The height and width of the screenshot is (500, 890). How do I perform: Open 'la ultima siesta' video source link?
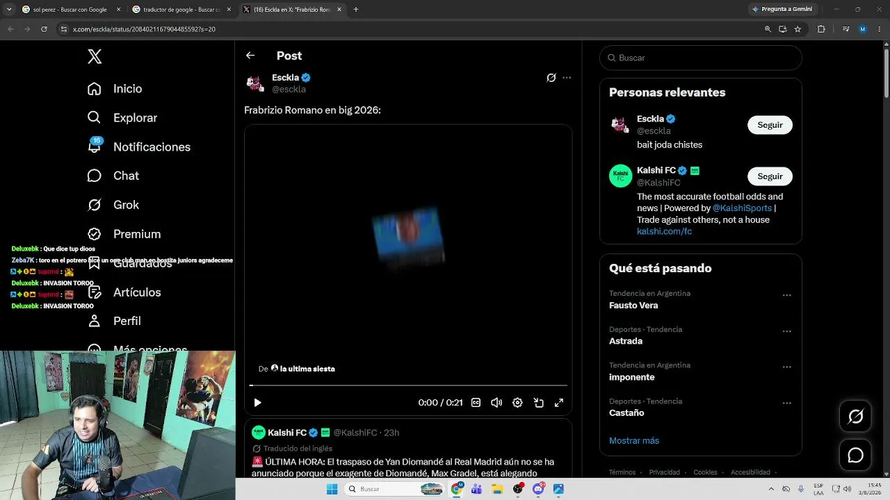pos(302,369)
